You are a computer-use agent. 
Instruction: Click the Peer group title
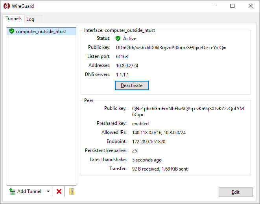[89, 100]
